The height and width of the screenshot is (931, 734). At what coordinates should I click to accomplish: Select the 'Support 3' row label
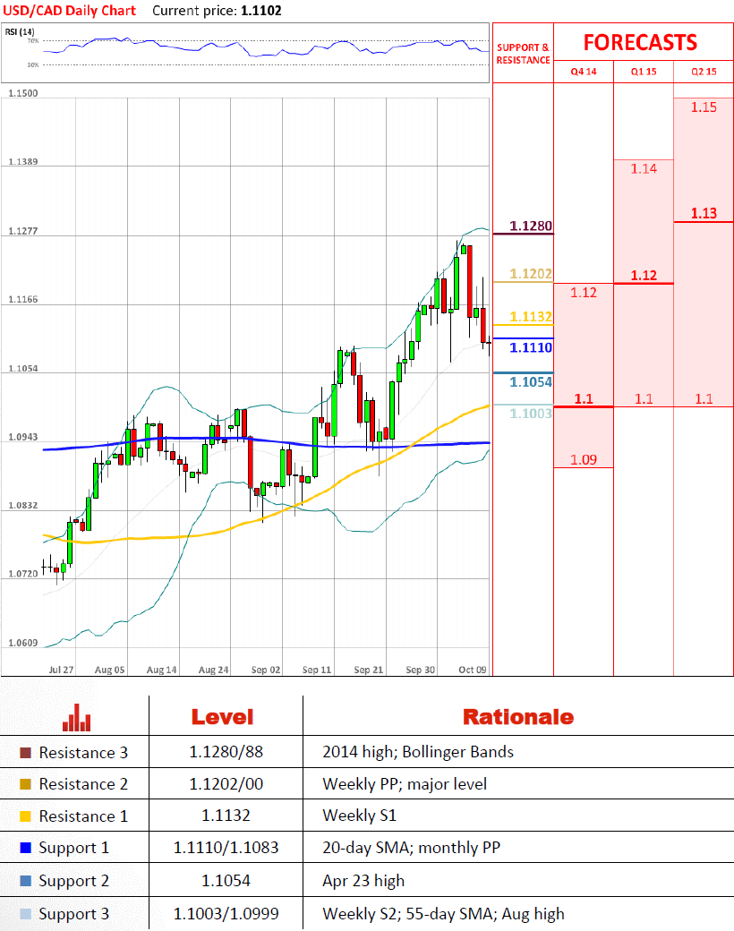coord(73,914)
